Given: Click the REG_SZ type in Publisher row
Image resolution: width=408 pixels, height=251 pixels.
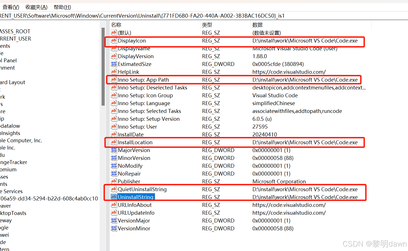Looking at the screenshot, I should (x=211, y=181).
